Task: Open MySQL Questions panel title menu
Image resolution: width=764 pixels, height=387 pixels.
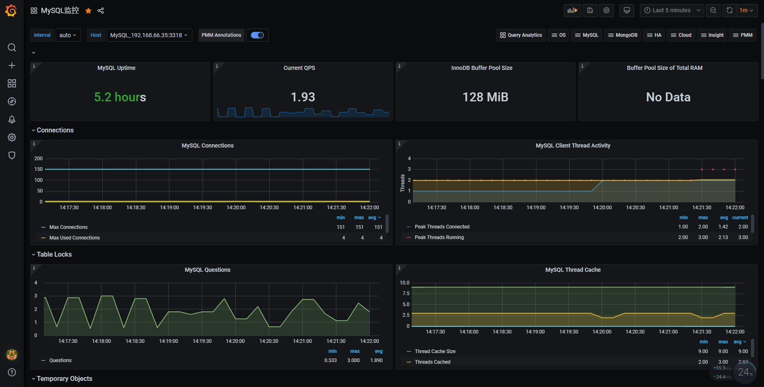Action: click(207, 270)
